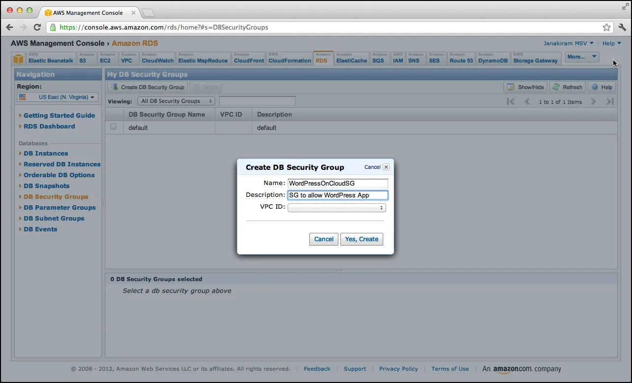Switch to the EC2 service tab
This screenshot has width=632, height=383.
tap(108, 58)
